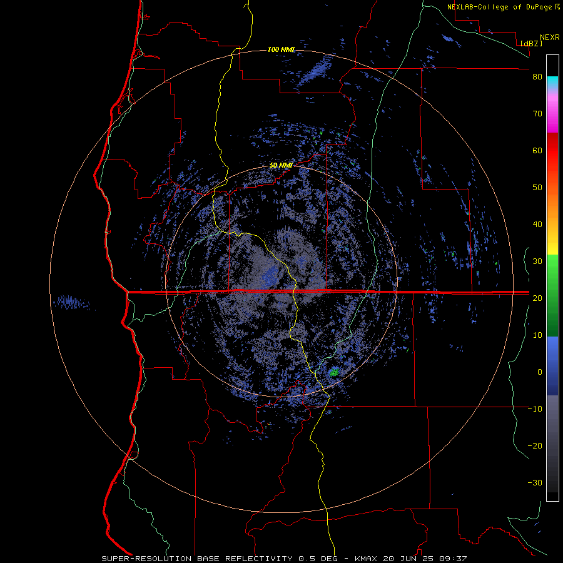Image resolution: width=563 pixels, height=563 pixels.
Task: Click the -20 value on dBZ scale
Action: tap(535, 446)
